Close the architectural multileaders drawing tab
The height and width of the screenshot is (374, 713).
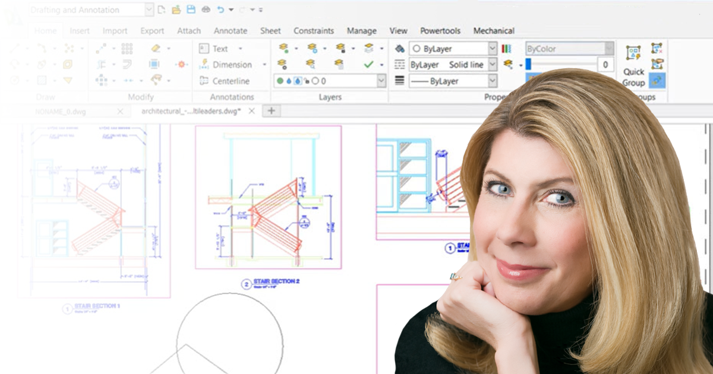click(251, 111)
